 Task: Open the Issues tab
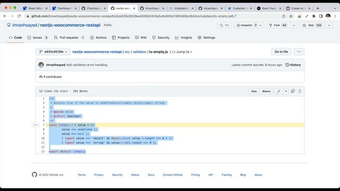pos(38,38)
